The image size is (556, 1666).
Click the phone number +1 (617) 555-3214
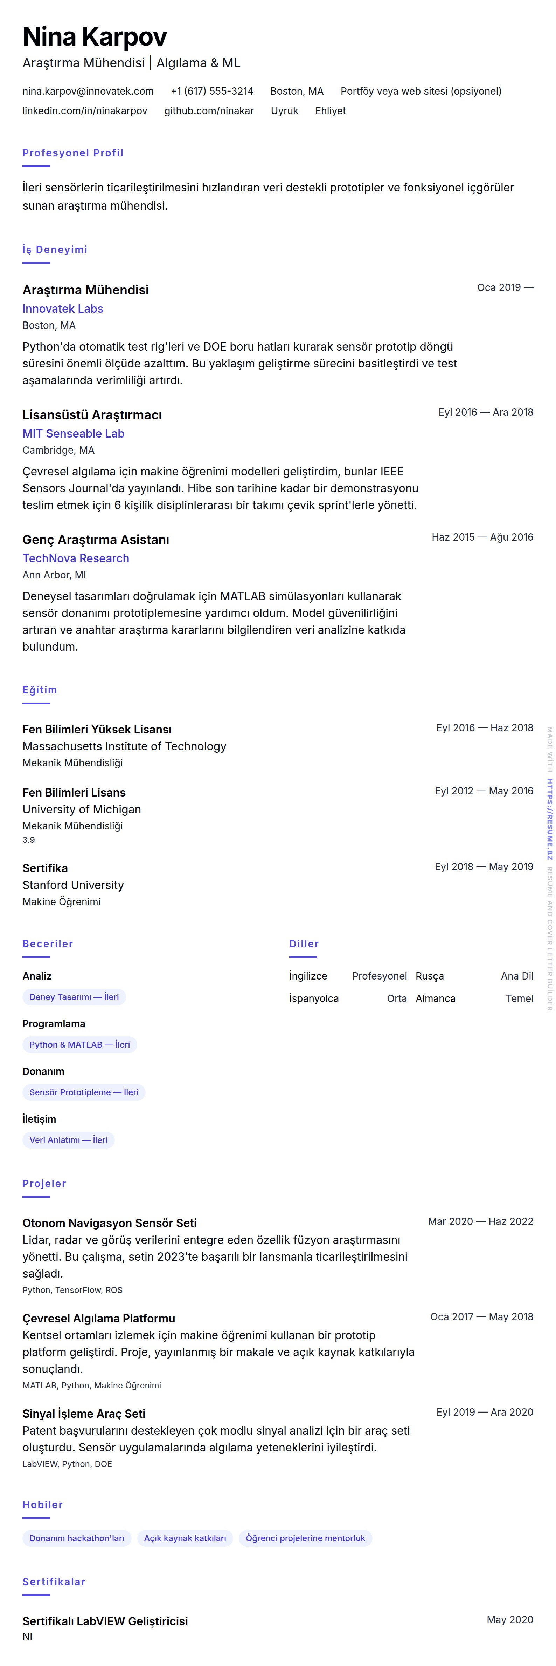pyautogui.click(x=212, y=91)
